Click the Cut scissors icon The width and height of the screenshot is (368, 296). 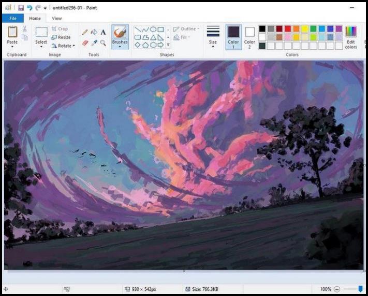(x=25, y=29)
